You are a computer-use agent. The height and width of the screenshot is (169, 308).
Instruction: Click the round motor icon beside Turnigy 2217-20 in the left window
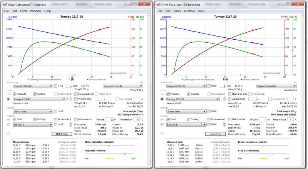coord(8,99)
